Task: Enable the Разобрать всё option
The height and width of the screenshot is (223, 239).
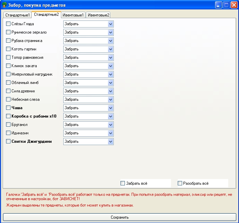Action: tap(180, 183)
